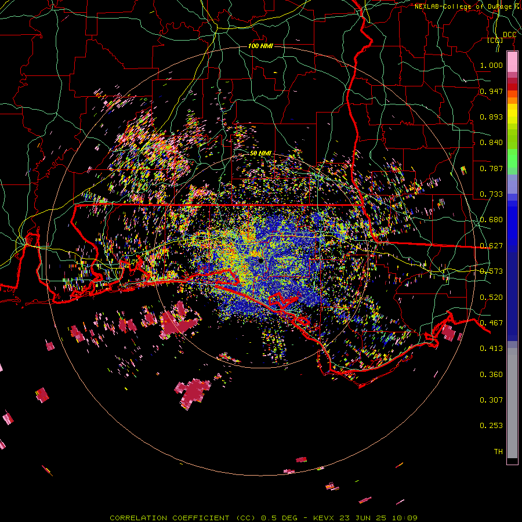Screen dimensions: 522x522
Task: Click the 50 NMI range ring label
Action: (x=260, y=154)
